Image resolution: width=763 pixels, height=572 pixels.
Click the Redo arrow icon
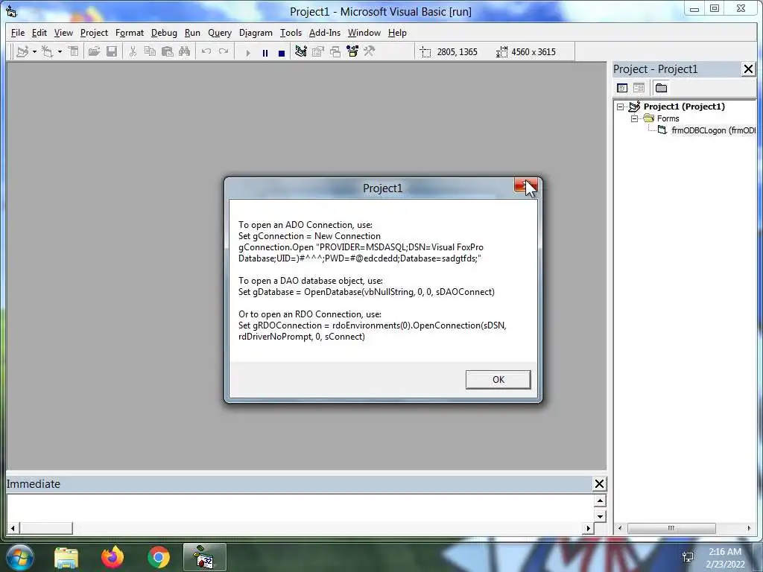pos(224,51)
